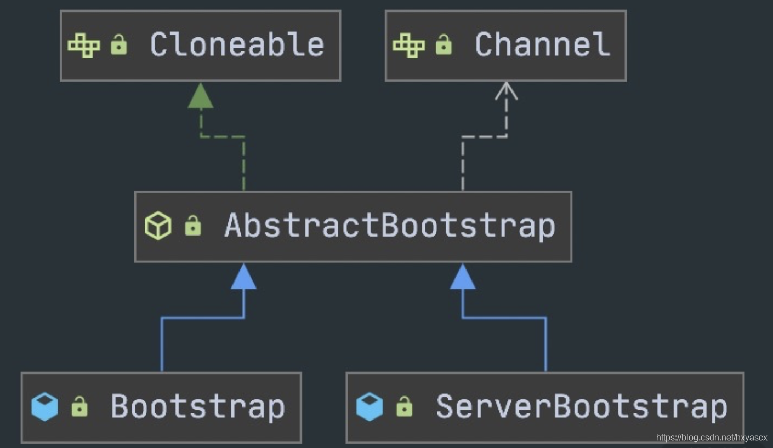
Task: Click the 'Bootstrap' label in left box
Action: point(198,407)
